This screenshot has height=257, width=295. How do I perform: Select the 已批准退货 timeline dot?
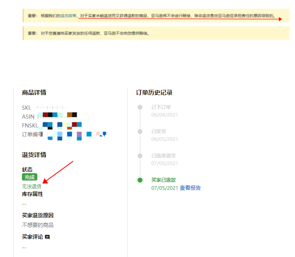140,156
